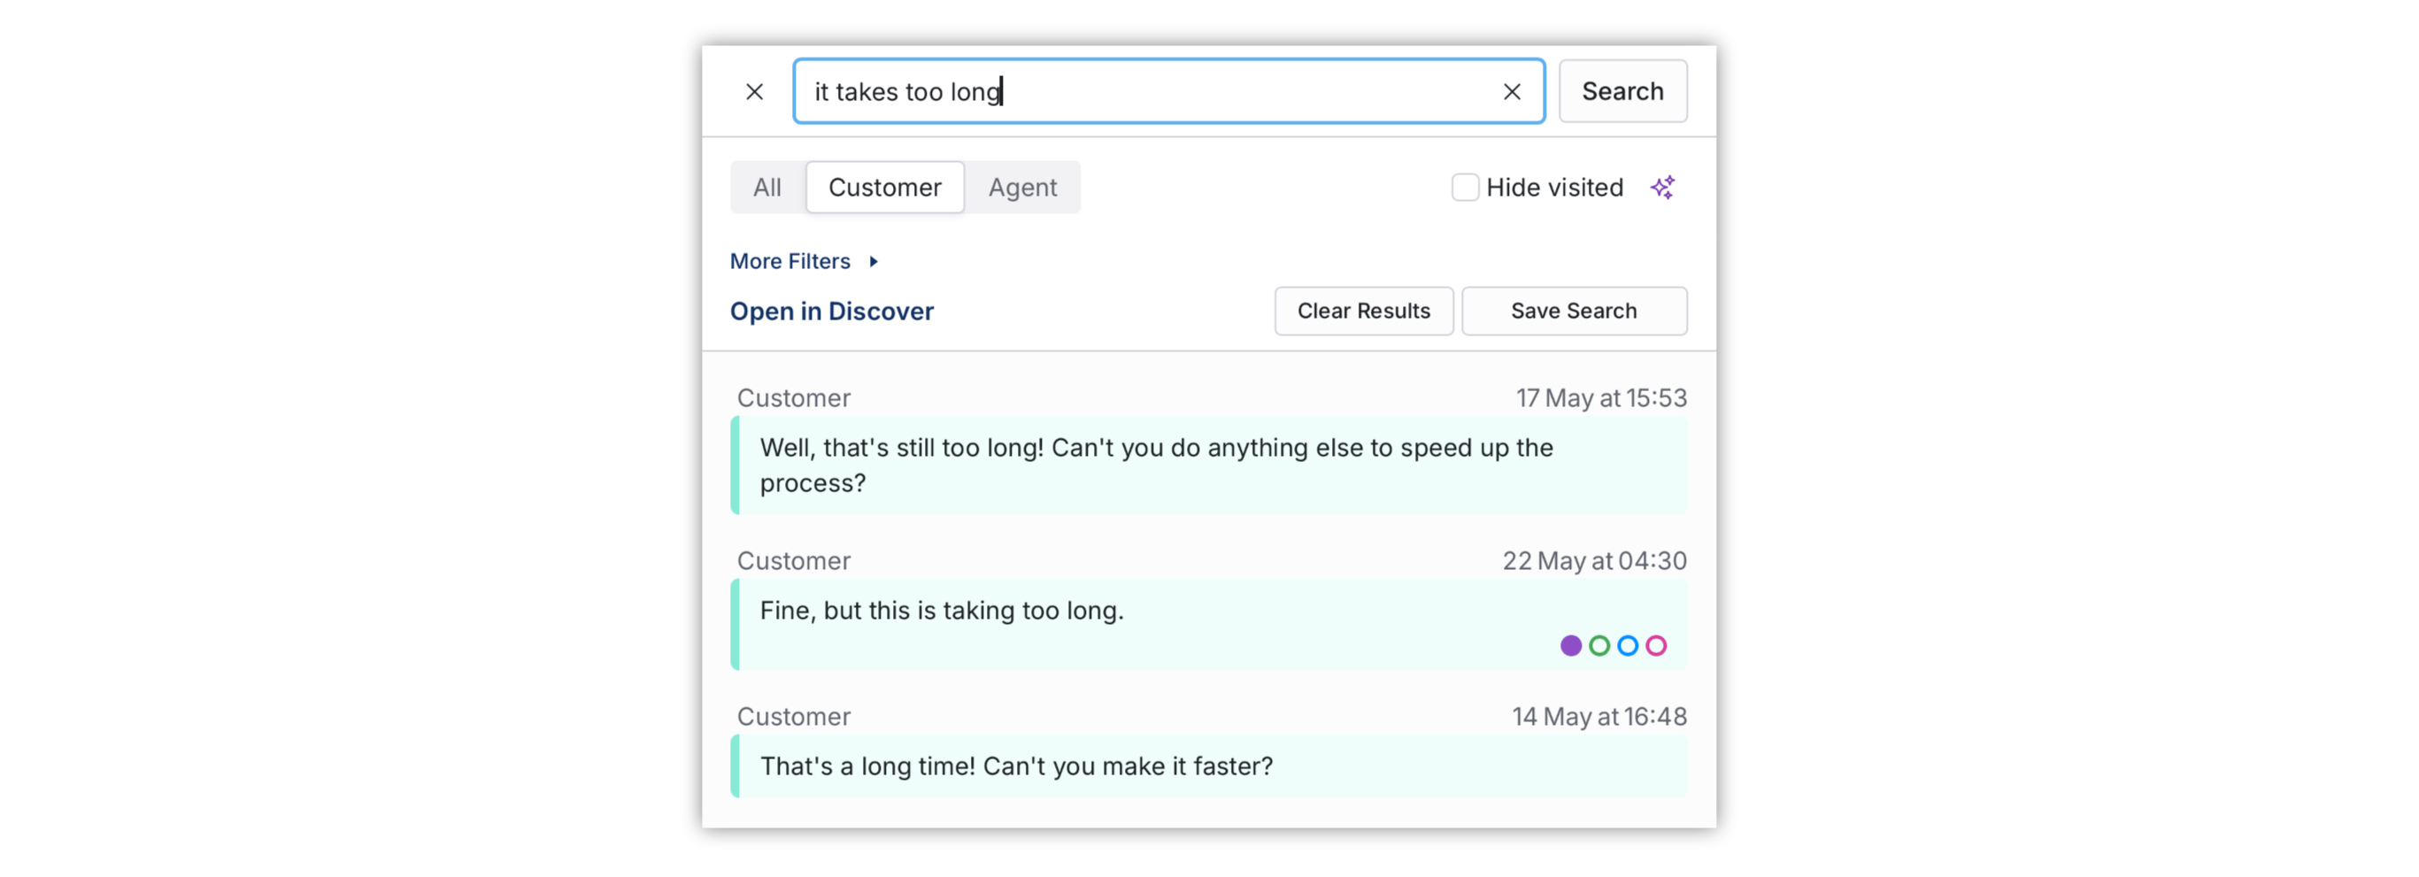Select the Customer tab
The height and width of the screenshot is (877, 2419).
[884, 188]
